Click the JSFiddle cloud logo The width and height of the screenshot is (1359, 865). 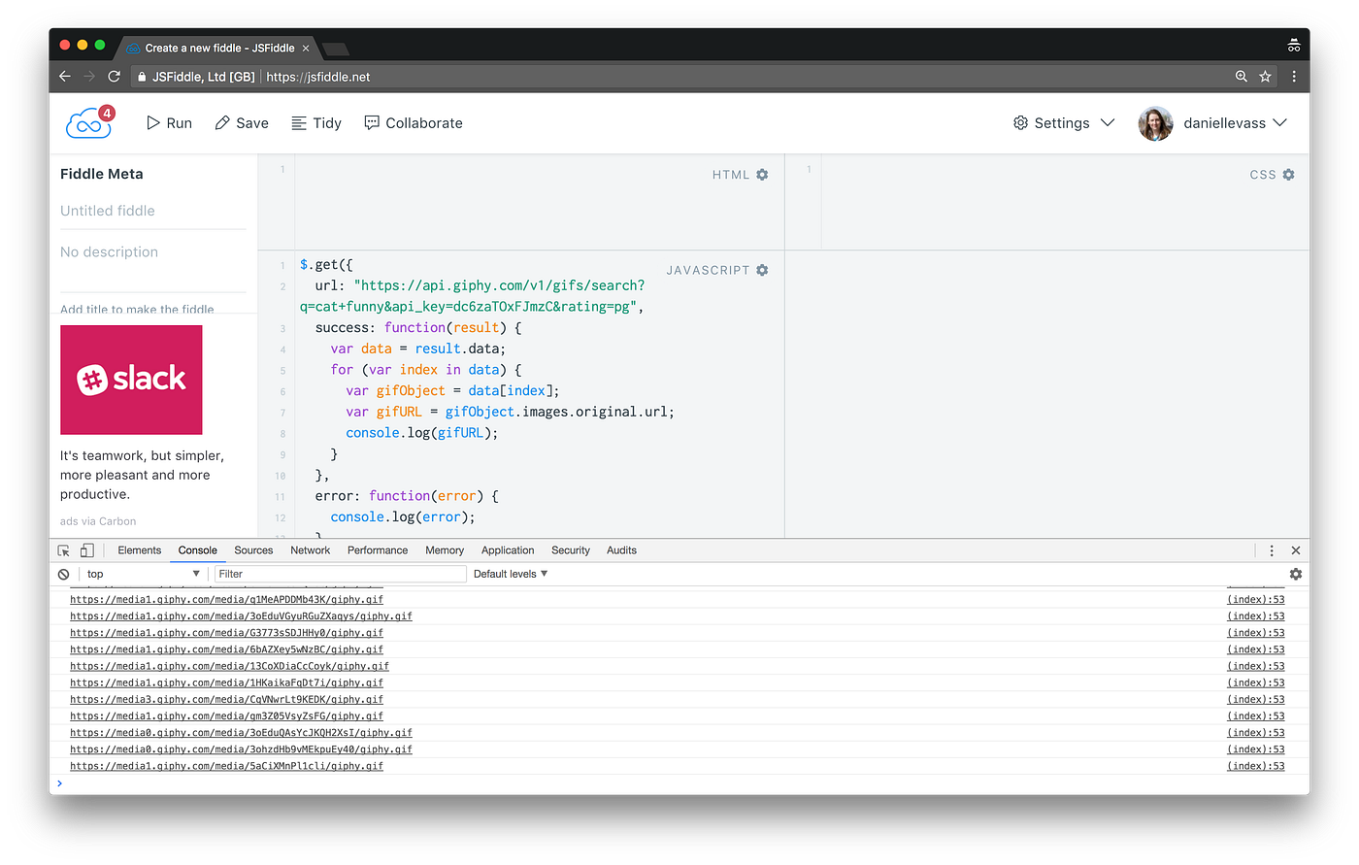[87, 121]
